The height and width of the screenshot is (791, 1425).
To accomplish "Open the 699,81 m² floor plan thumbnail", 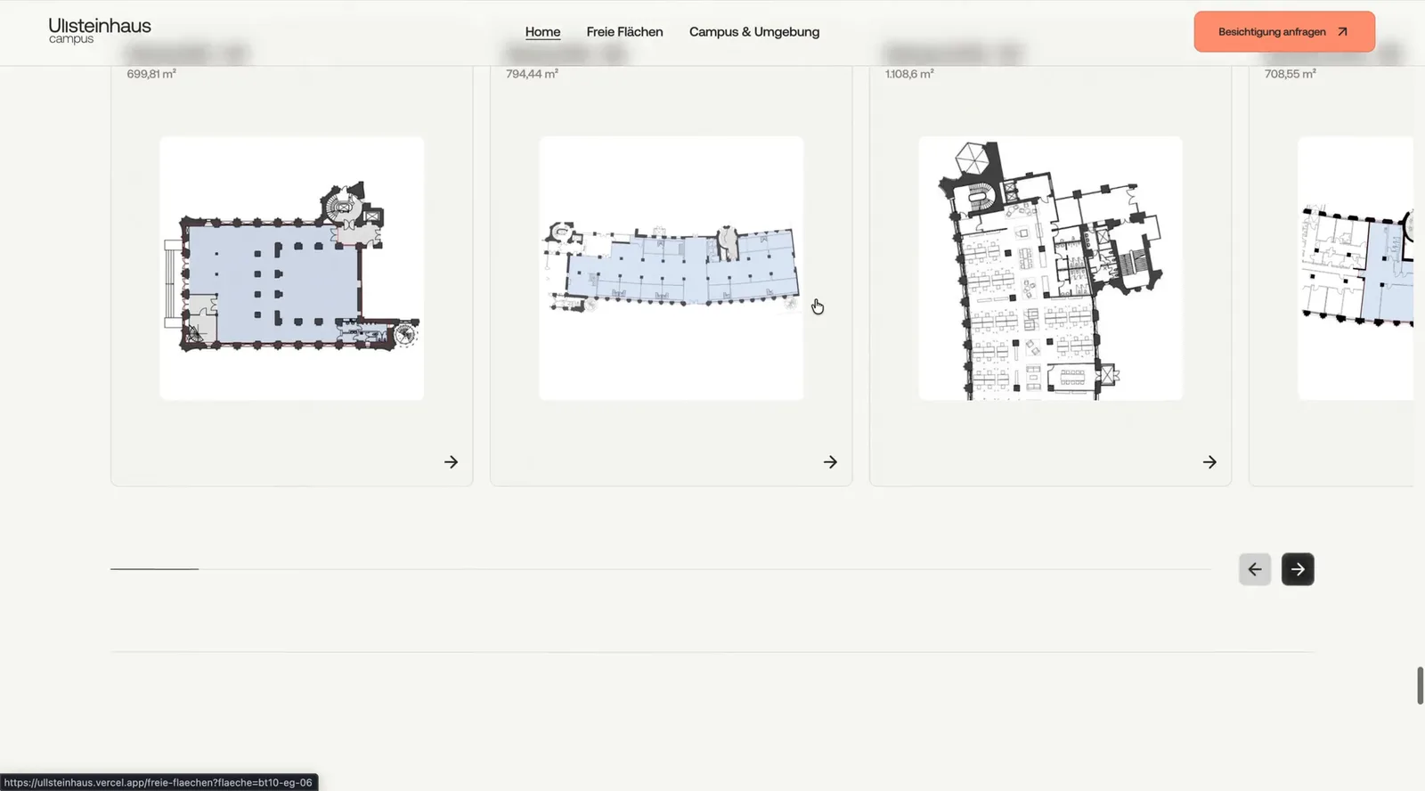I will tap(292, 268).
